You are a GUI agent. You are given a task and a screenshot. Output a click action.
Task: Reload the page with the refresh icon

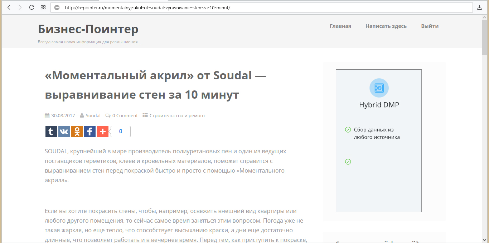coord(32,8)
